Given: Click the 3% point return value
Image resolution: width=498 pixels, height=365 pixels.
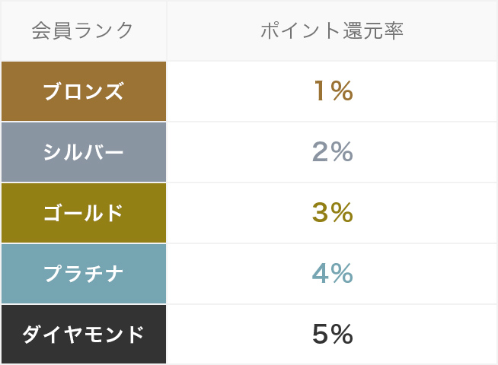Looking at the screenshot, I should [x=333, y=213].
